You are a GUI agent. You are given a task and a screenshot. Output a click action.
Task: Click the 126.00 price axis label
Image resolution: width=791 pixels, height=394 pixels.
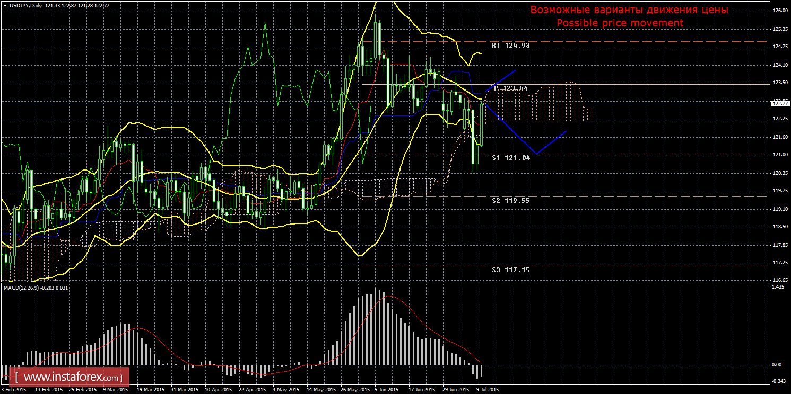779,11
